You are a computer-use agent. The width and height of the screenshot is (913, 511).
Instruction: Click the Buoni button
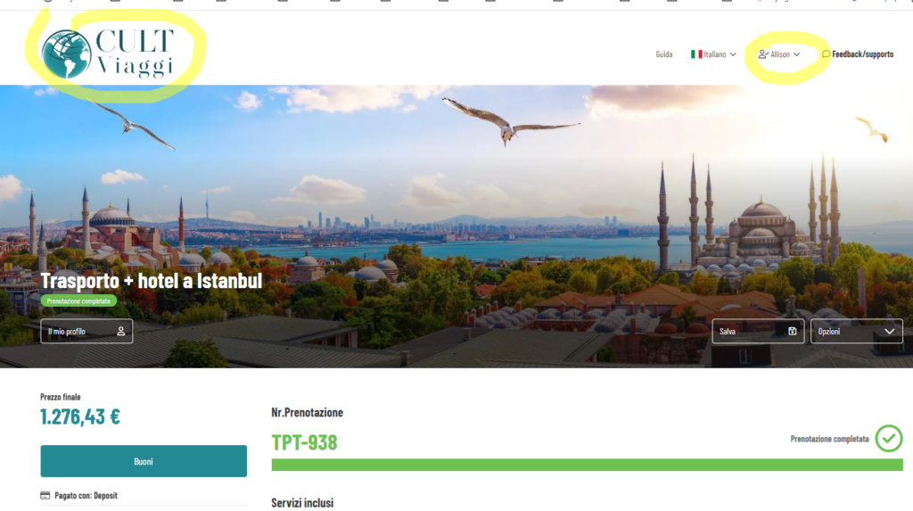point(144,461)
